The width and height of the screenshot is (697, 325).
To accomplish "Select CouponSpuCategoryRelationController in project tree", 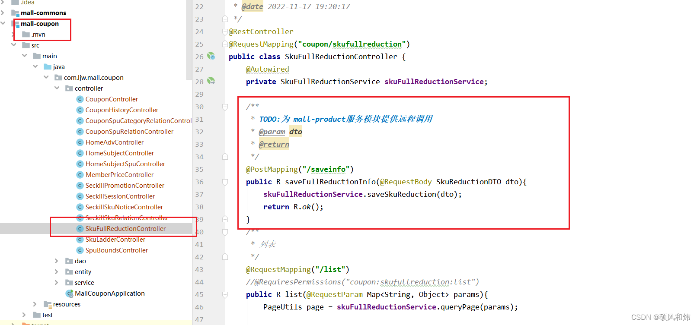I will pos(138,121).
